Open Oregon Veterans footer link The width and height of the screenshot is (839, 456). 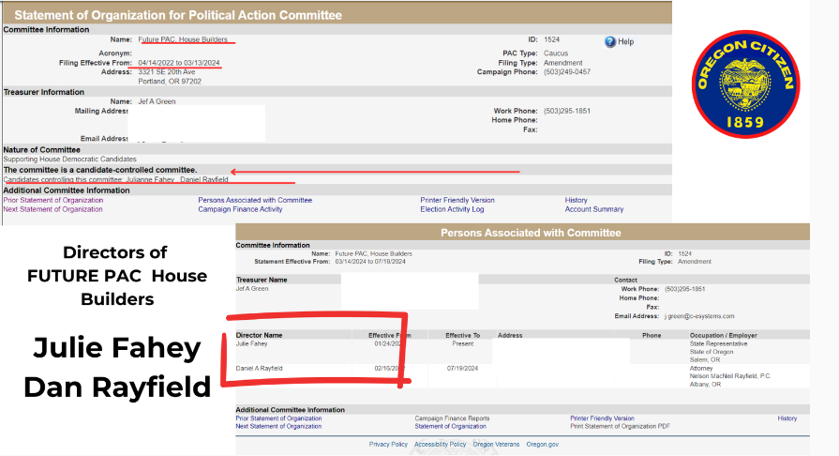(496, 444)
